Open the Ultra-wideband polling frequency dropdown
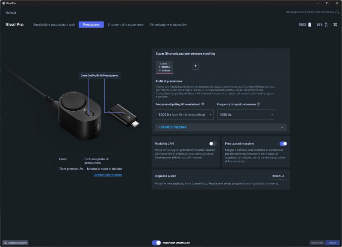The height and width of the screenshot is (247, 342). pos(185,115)
